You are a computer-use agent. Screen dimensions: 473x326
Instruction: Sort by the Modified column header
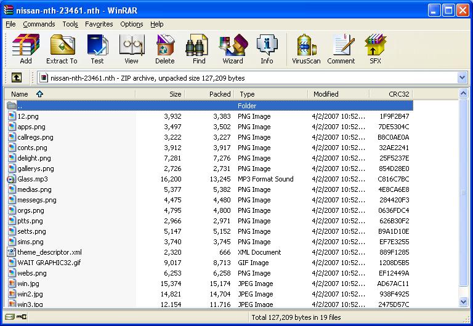click(x=339, y=94)
